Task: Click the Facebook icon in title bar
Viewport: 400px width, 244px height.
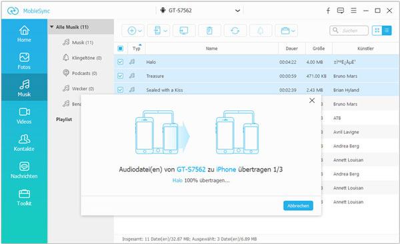Action: click(x=328, y=11)
